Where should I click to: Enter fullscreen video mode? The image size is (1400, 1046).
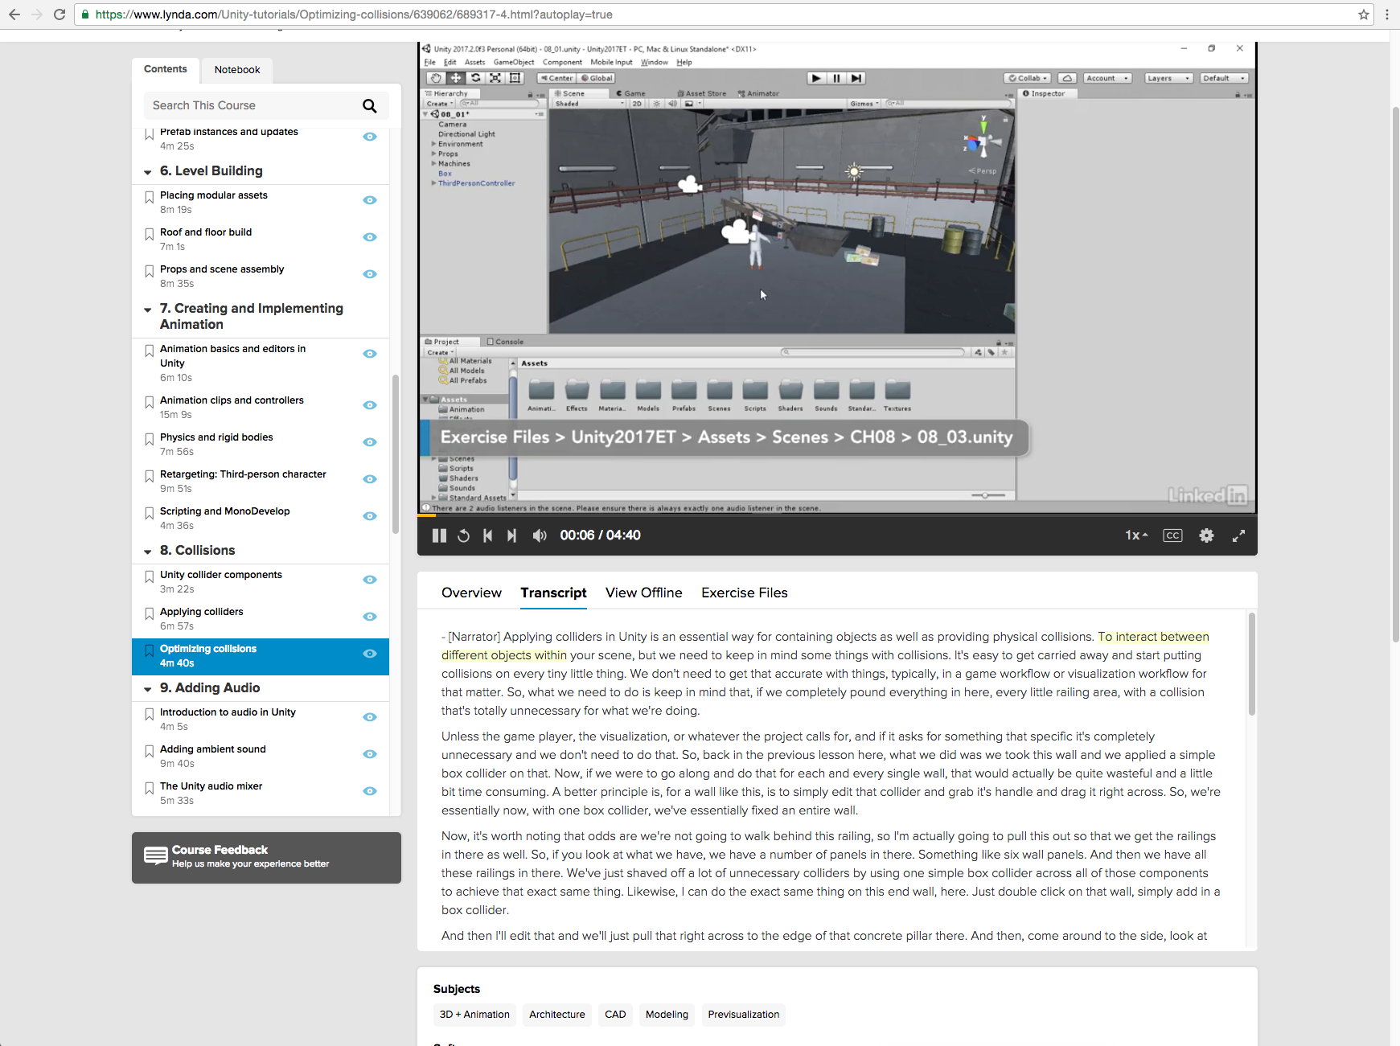coord(1238,535)
